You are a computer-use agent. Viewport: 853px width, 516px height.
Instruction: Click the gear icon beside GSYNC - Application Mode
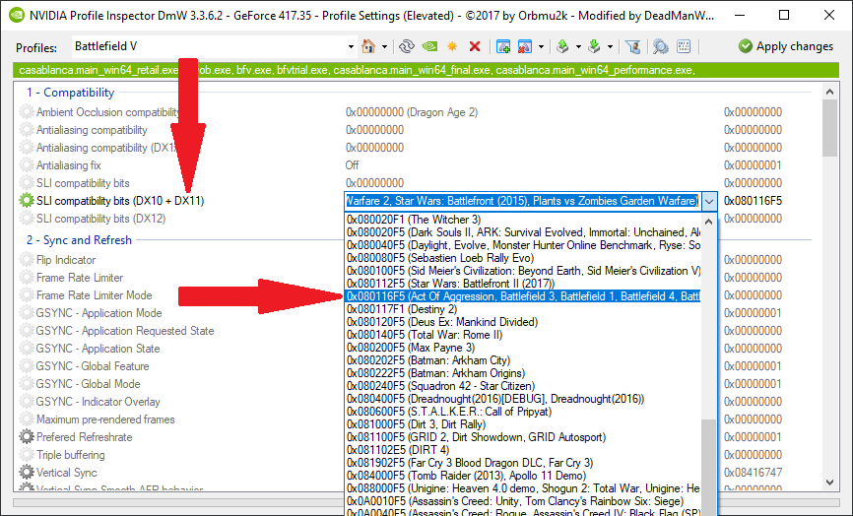coord(27,313)
